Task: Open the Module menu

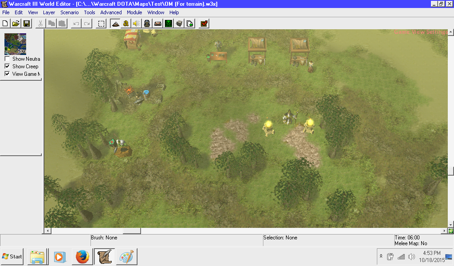Action: pos(134,12)
